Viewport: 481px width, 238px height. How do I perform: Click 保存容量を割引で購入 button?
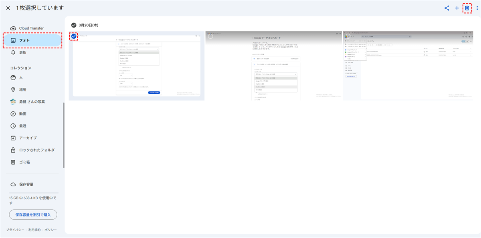point(33,215)
